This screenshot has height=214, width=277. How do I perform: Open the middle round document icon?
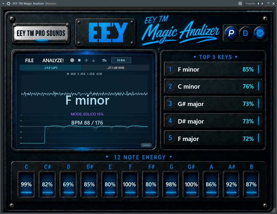click(x=245, y=33)
